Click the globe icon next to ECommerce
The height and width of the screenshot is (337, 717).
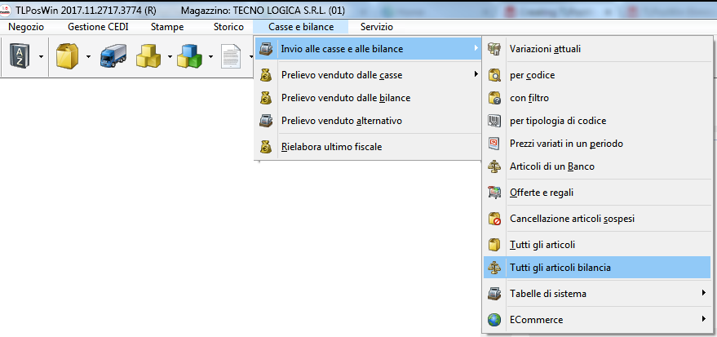[x=494, y=319]
